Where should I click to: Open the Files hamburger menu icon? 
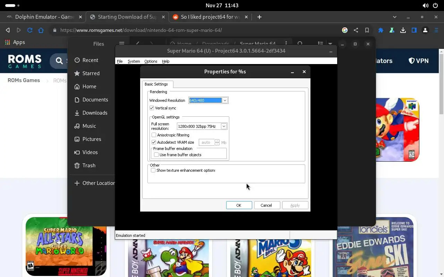pyautogui.click(x=121, y=44)
